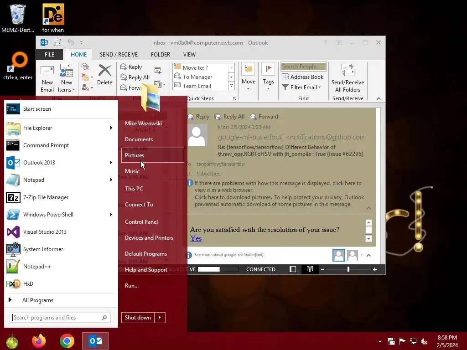Select the To Manager quick step
This screenshot has width=467, height=350.
point(201,77)
